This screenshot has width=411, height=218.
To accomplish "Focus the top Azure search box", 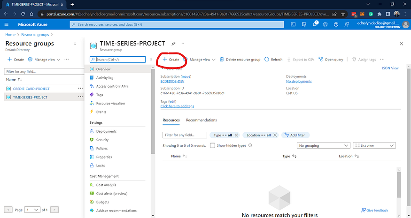I will click(177, 24).
